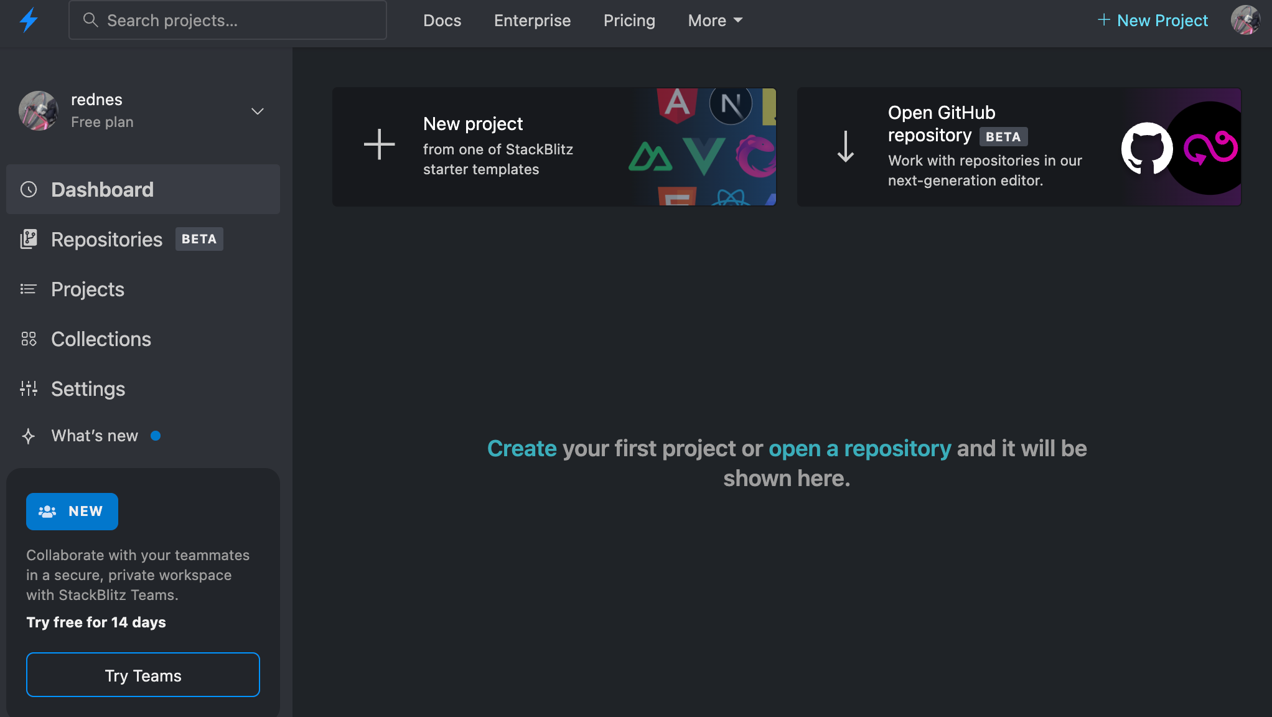Click the Dashboard clock icon

pyautogui.click(x=29, y=189)
